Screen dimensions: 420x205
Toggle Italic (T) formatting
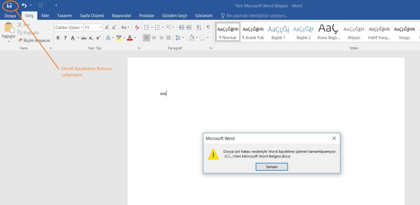(65, 38)
